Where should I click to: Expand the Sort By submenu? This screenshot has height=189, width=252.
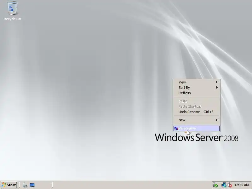[x=196, y=88]
